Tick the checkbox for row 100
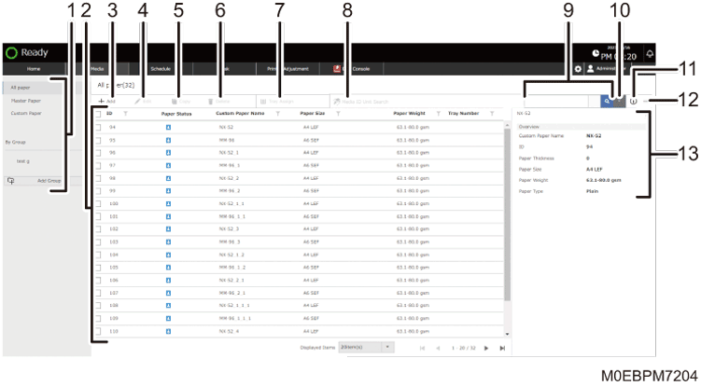Viewport: 701px width, 386px height. pos(98,200)
